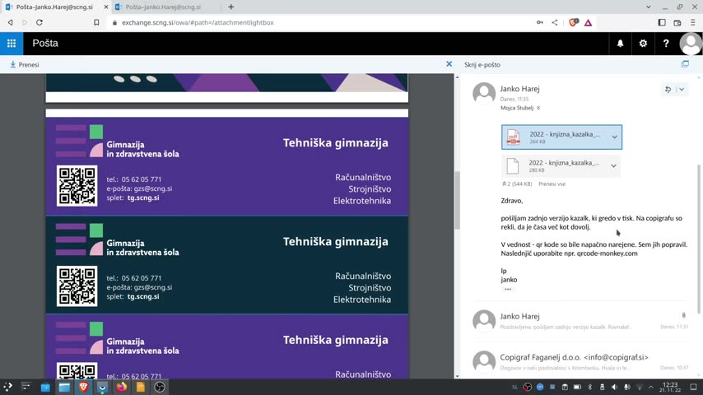The height and width of the screenshot is (395, 703).
Task: Pop out the email in new window
Action: tap(685, 64)
